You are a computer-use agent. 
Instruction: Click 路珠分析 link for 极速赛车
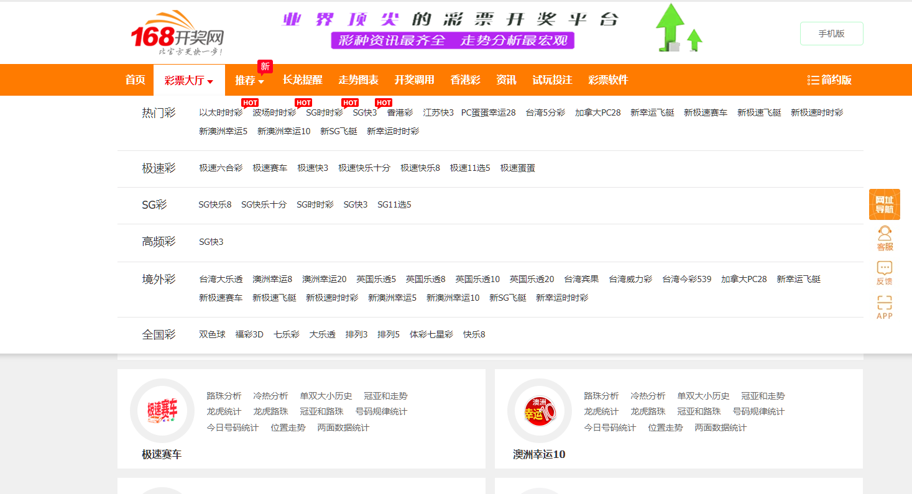pyautogui.click(x=223, y=395)
